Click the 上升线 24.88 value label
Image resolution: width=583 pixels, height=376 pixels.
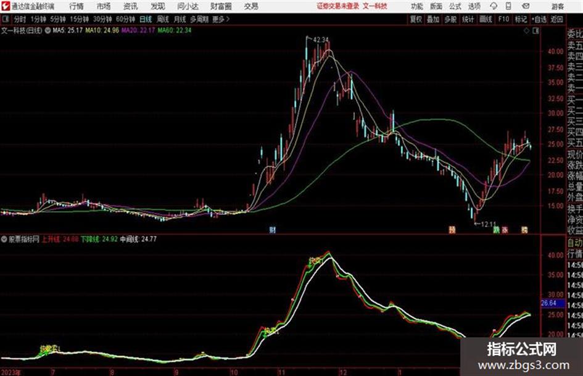pos(59,240)
